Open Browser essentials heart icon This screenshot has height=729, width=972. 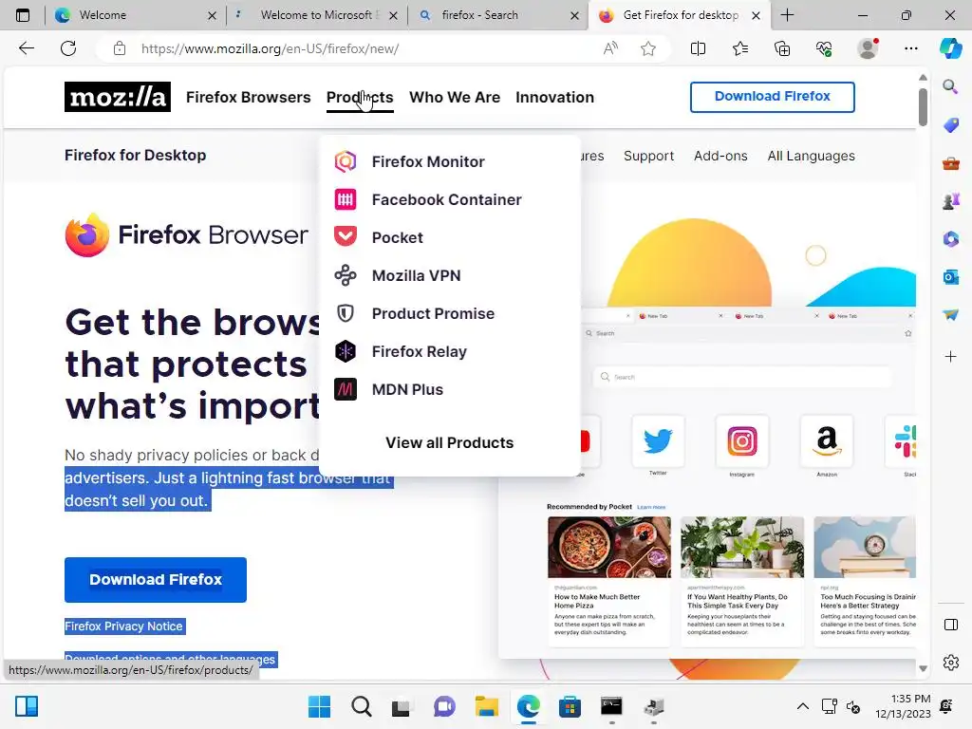point(824,48)
